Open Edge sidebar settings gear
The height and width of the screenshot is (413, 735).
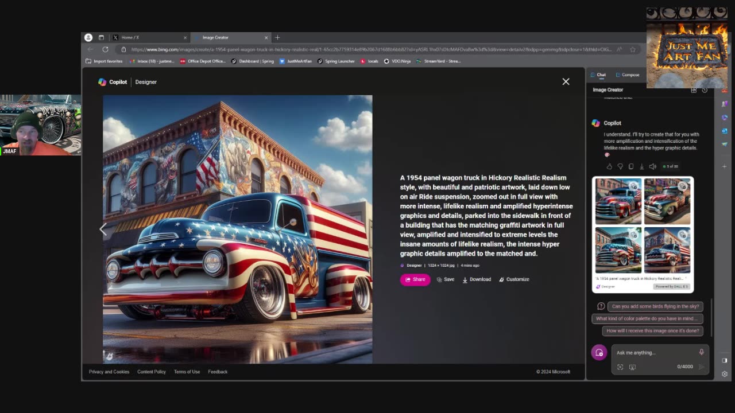(725, 374)
